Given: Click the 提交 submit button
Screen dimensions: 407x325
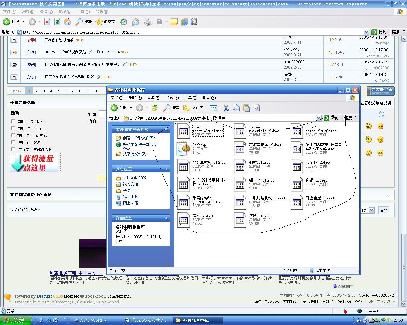Looking at the screenshot, I should point(384,210).
